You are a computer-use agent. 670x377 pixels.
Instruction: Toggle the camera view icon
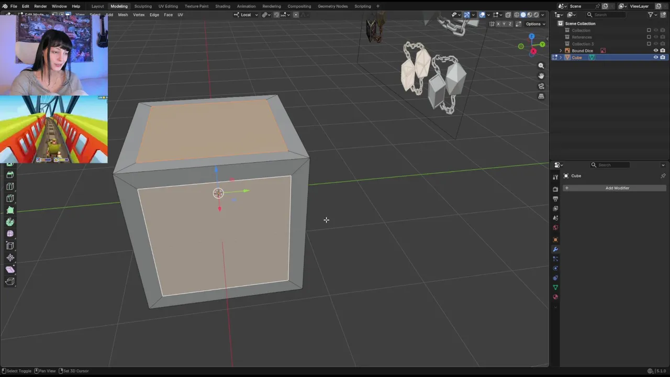(x=541, y=86)
